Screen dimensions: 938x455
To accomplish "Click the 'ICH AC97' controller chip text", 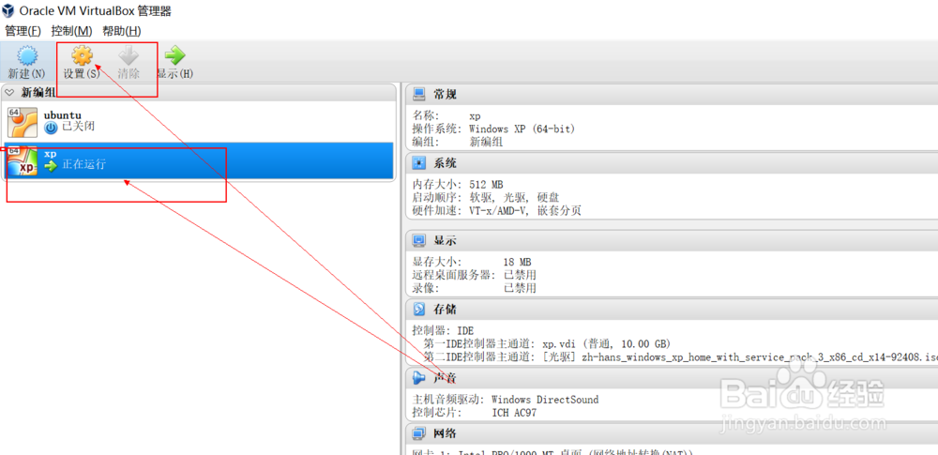I will [516, 413].
